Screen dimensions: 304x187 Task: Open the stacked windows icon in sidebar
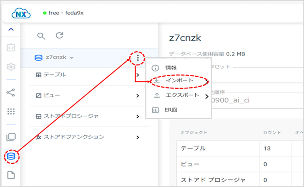coord(11,137)
